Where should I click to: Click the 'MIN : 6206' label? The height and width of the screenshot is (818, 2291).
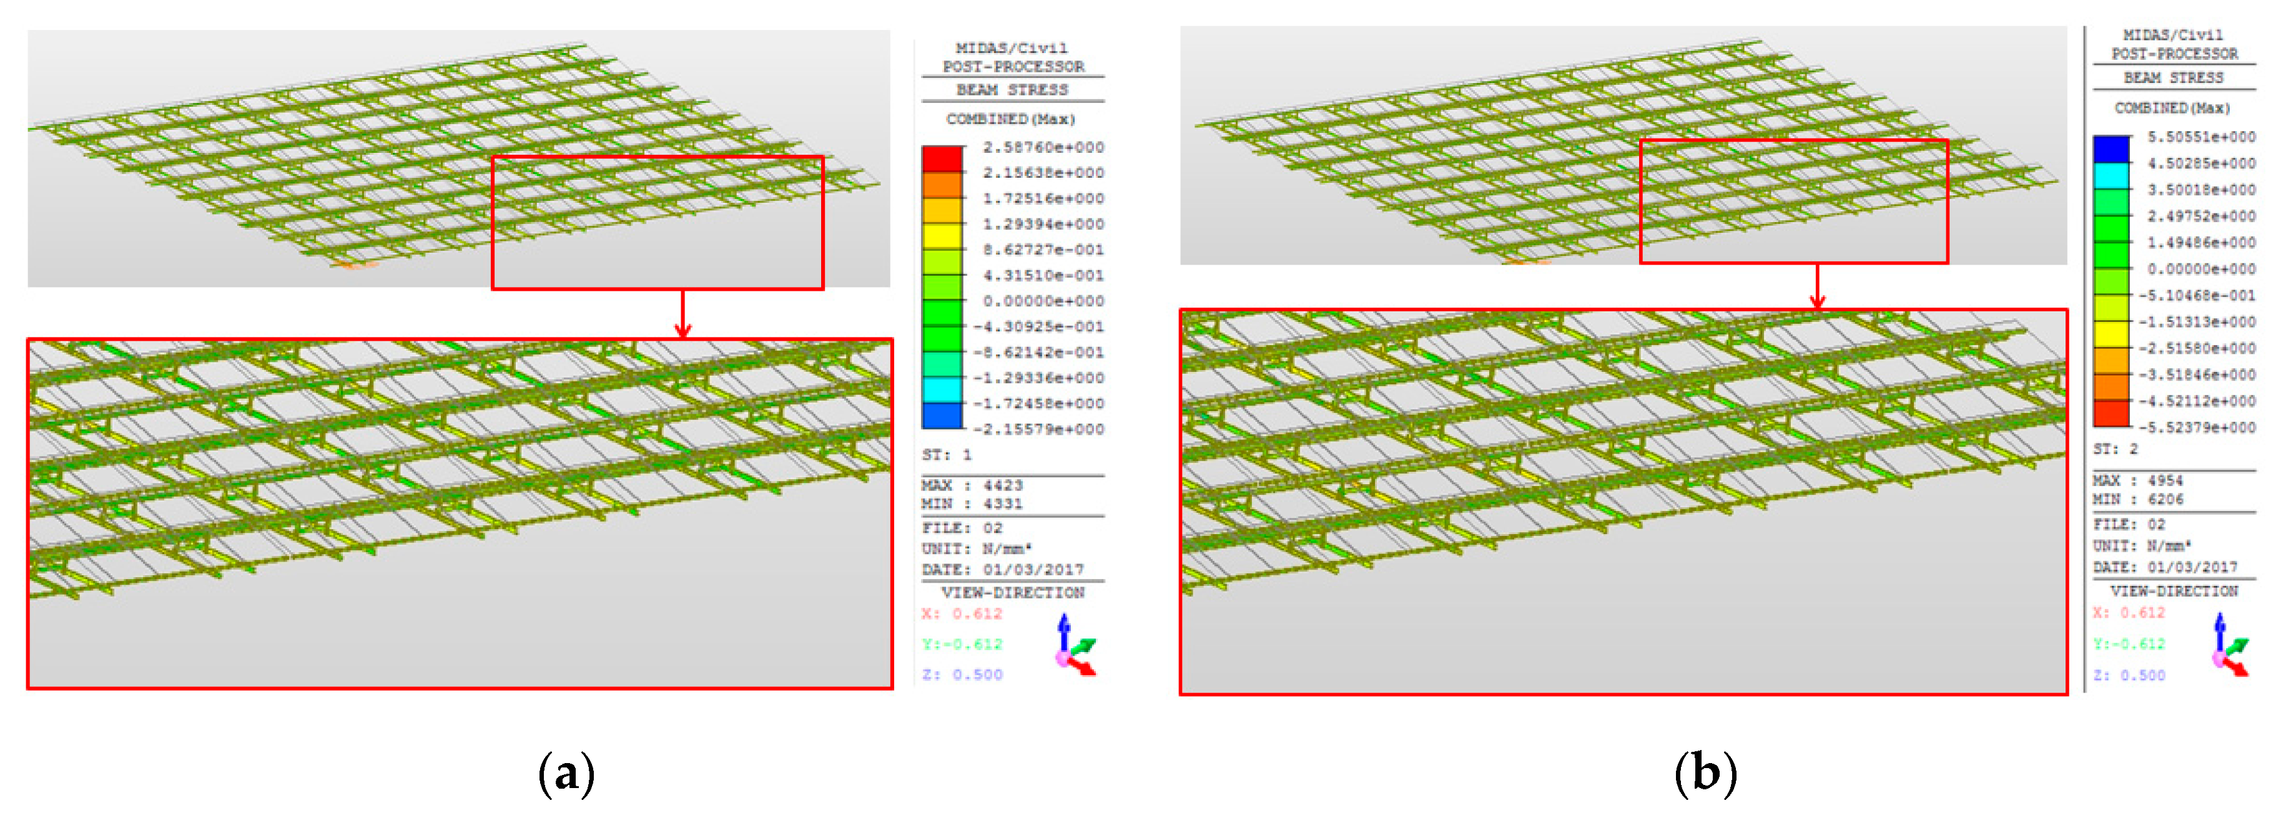pyautogui.click(x=2137, y=500)
